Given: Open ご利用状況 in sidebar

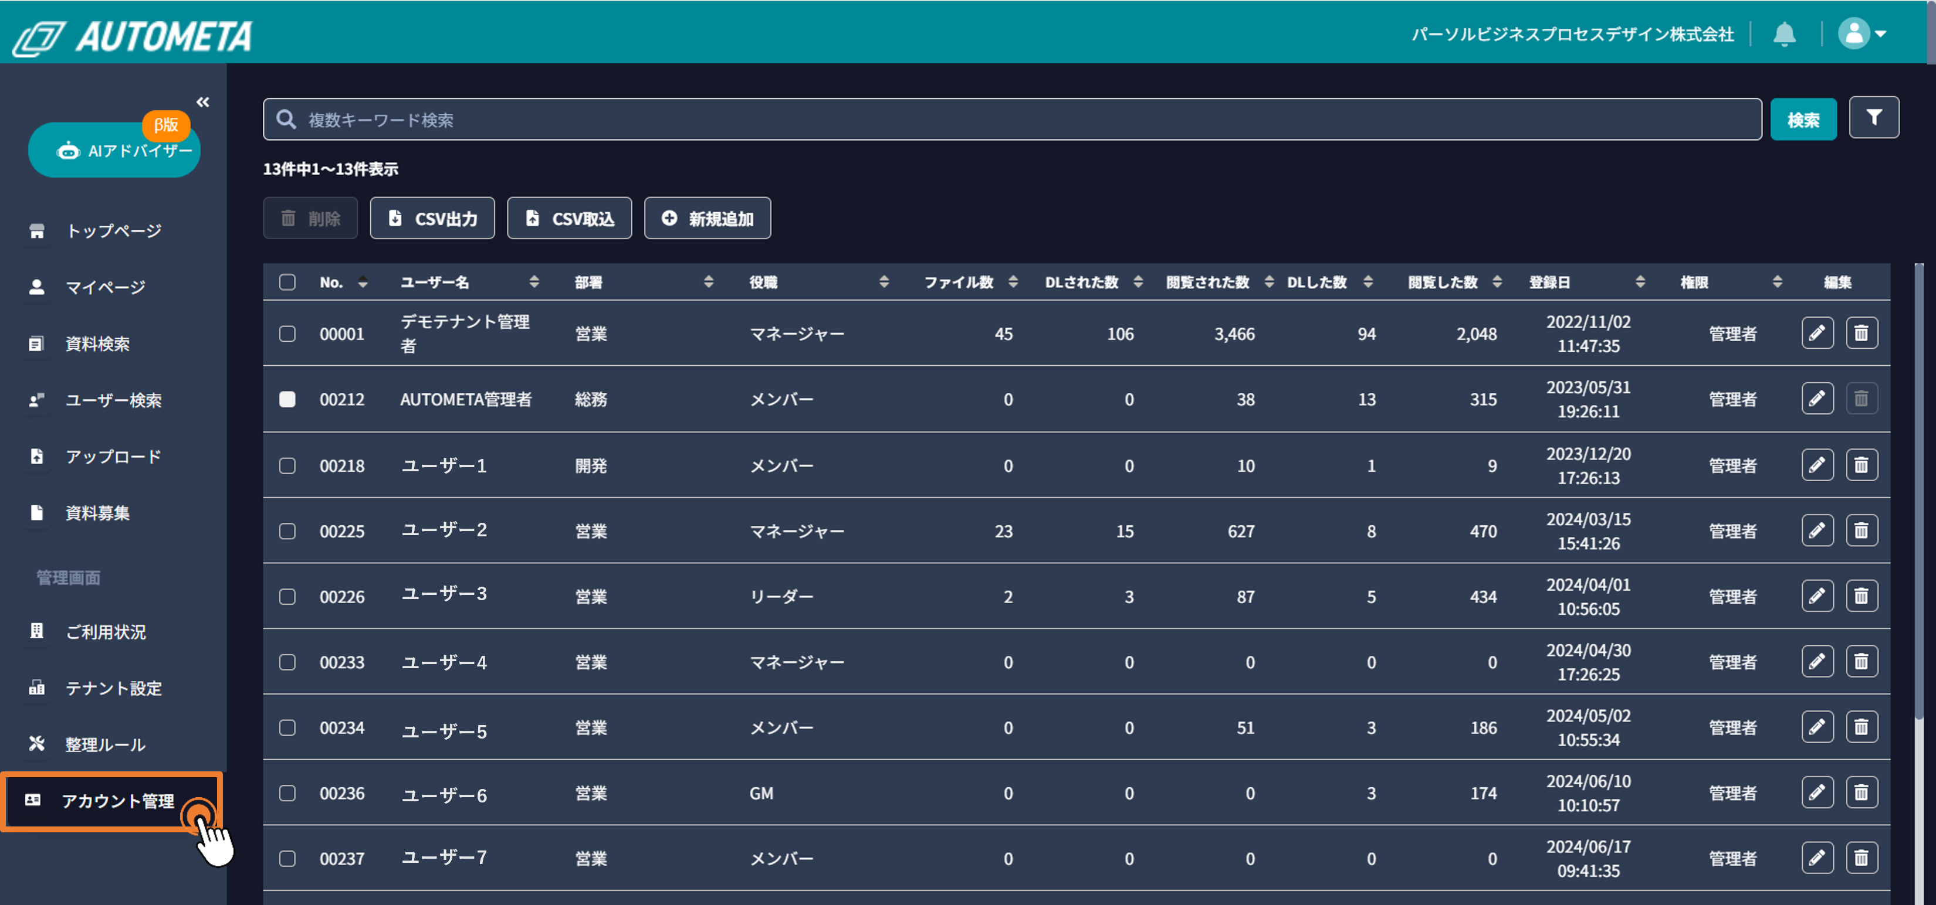Looking at the screenshot, I should tap(105, 632).
